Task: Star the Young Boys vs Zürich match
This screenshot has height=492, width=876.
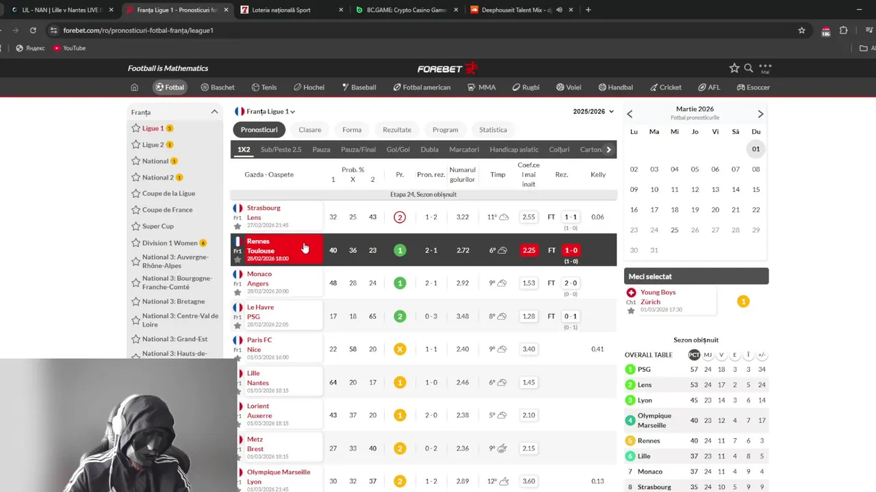Action: click(x=631, y=311)
